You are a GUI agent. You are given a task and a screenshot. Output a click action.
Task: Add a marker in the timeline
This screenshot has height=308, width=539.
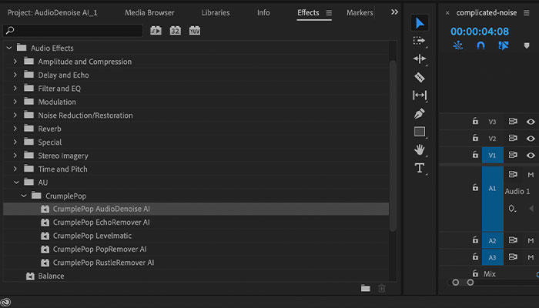point(527,45)
